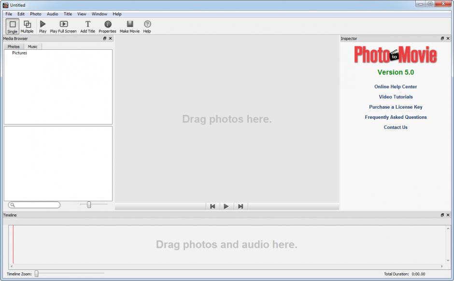Screen dimensions: 454x281
Task: Click the timeline vertical scrollbar down arrow
Action: (x=448, y=260)
